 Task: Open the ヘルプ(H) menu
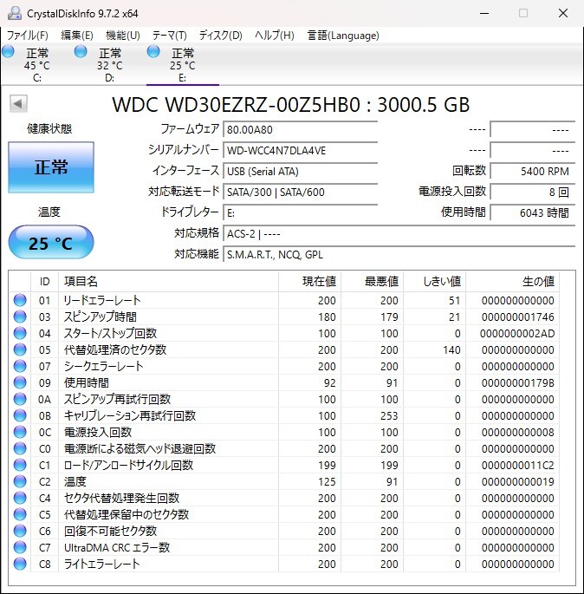tap(275, 36)
